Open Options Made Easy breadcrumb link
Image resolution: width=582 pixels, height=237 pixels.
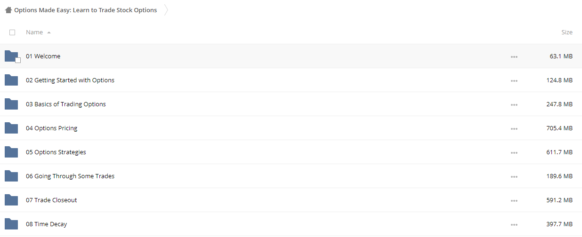click(86, 10)
